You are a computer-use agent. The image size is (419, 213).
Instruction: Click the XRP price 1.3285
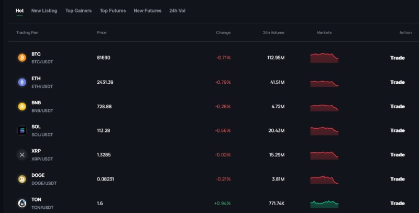(104, 155)
